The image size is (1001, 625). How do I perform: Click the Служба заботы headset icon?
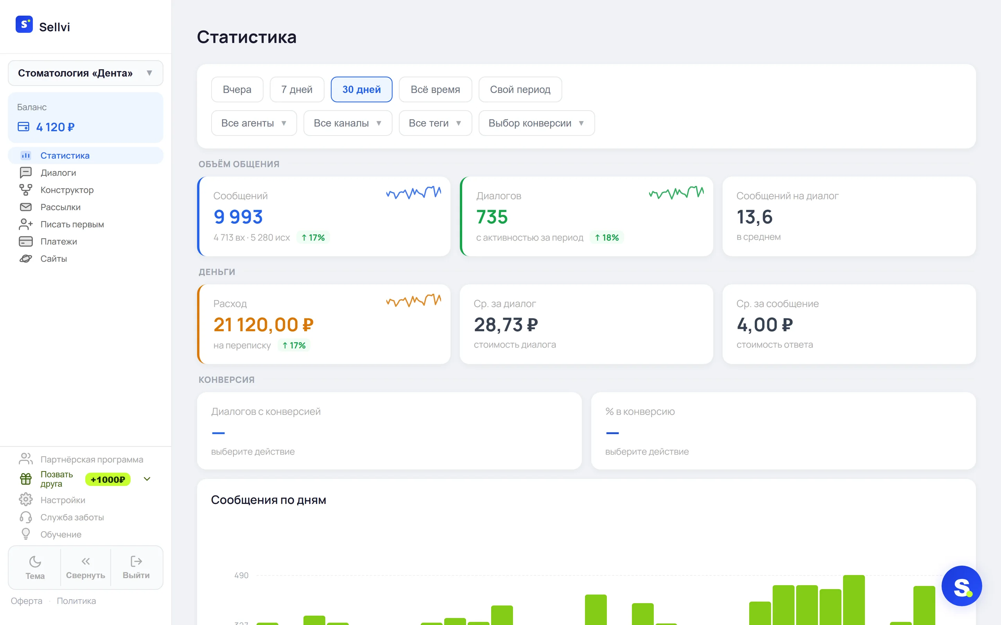[26, 517]
